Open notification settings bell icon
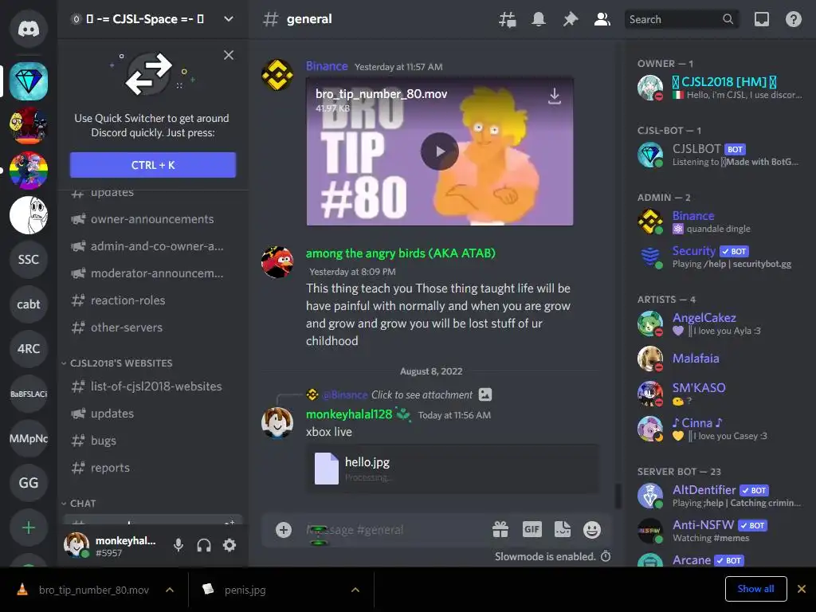Viewport: 816px width, 612px height. (x=539, y=19)
